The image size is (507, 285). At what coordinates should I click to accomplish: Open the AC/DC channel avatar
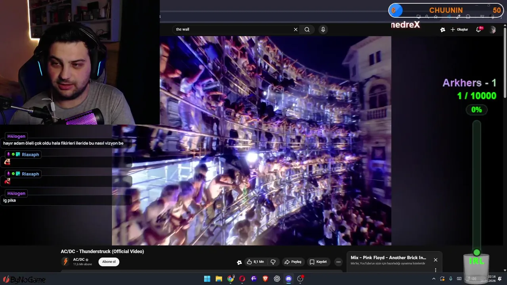point(65,262)
